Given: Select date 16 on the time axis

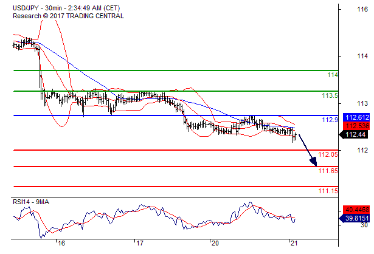Looking at the screenshot, I should (61, 243).
